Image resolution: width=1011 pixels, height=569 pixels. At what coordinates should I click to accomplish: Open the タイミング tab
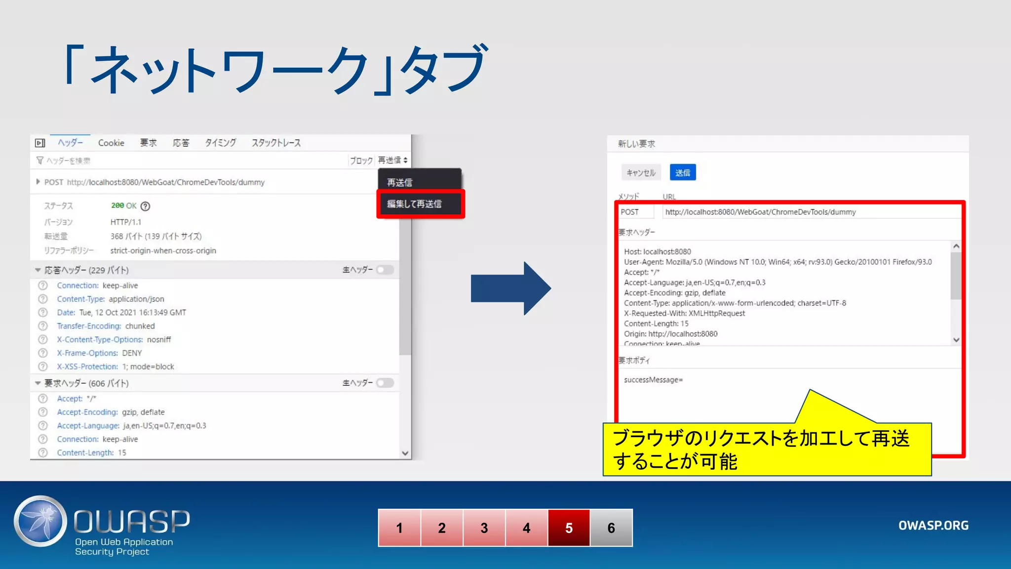click(221, 143)
